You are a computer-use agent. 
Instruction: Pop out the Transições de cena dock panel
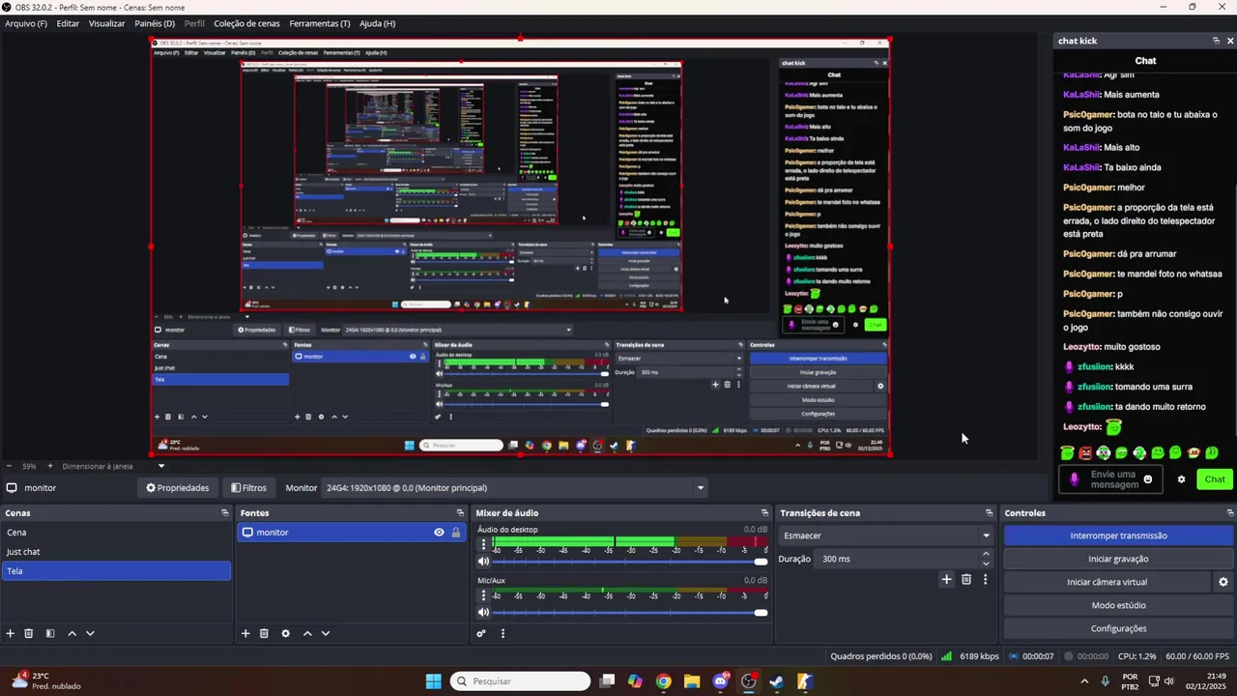click(989, 513)
